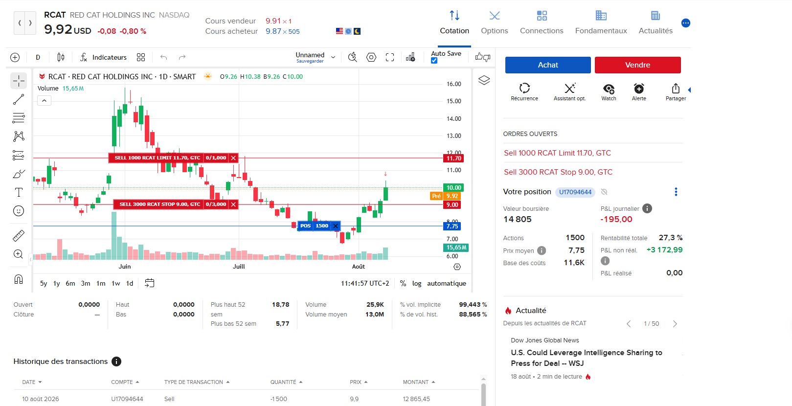The width and height of the screenshot is (792, 406).
Task: Open the price scale settings gear
Action: pos(457,267)
